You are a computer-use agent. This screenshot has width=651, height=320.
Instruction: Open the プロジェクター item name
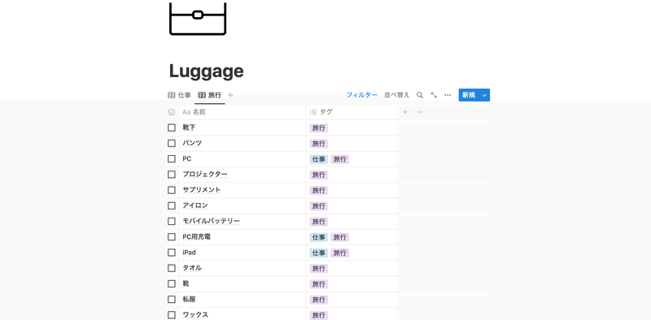[205, 175]
